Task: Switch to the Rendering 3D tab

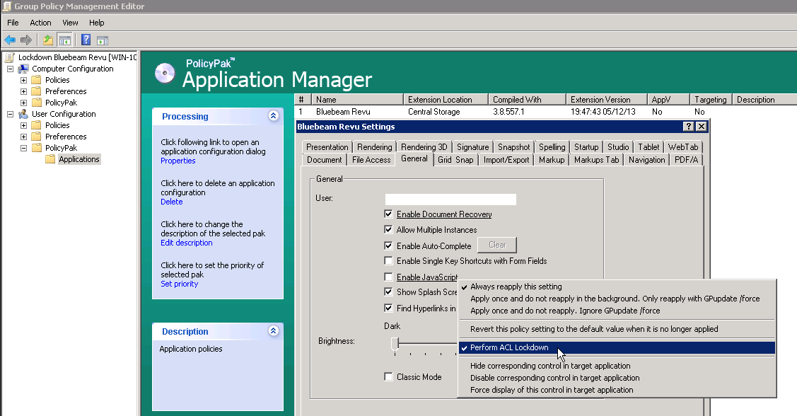Action: pos(424,147)
